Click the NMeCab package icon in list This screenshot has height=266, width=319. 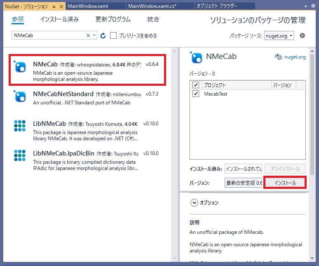coord(20,66)
